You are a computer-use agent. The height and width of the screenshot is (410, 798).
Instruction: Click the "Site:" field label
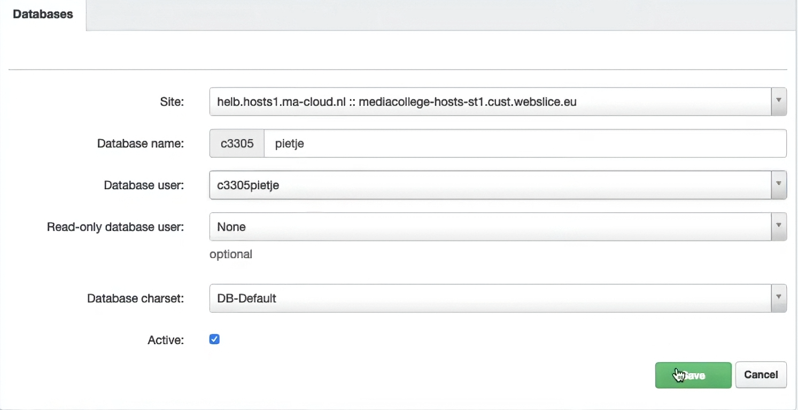coord(171,102)
